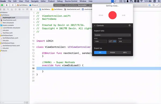Show recent files filter clock icon
The height and width of the screenshot is (104, 161).
pyautogui.click(x=25, y=102)
